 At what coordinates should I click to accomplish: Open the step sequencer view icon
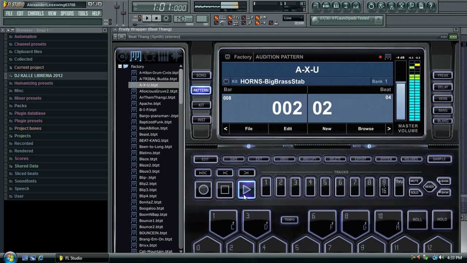[x=326, y=6]
